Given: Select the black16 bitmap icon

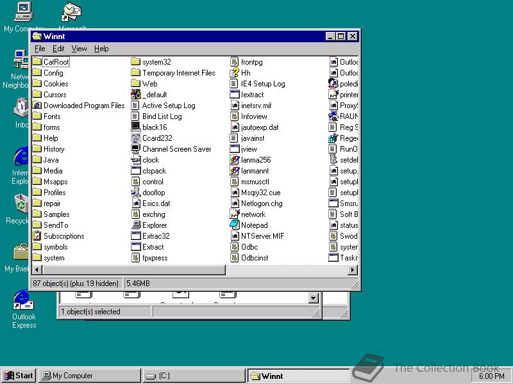Looking at the screenshot, I should (135, 127).
